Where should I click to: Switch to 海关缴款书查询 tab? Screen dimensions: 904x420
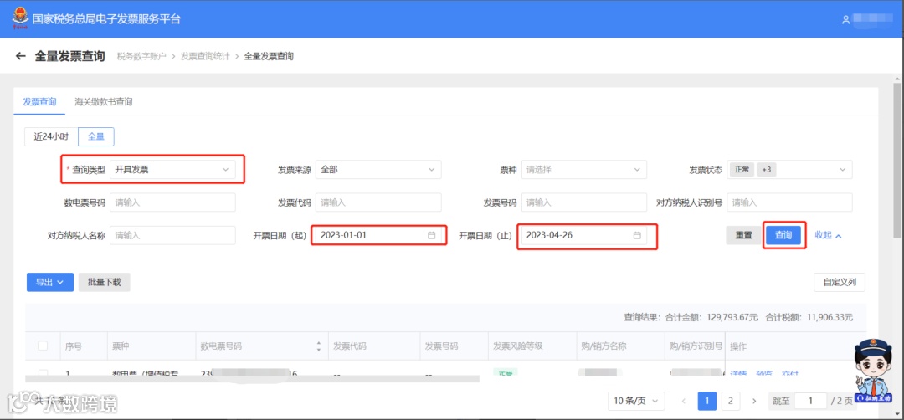pos(104,102)
